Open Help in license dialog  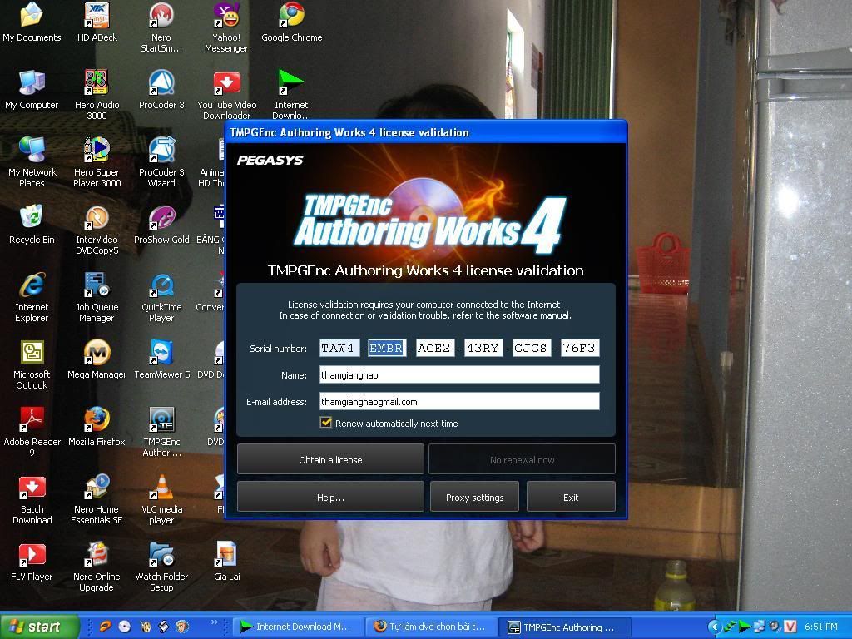coord(330,498)
